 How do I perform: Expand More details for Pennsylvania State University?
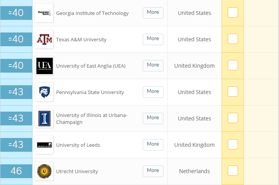click(153, 92)
